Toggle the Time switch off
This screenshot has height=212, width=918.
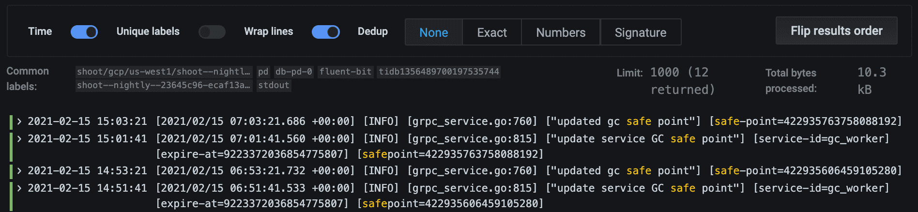click(84, 32)
